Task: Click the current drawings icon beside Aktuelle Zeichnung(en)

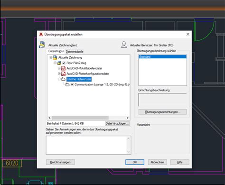Action: [42, 45]
